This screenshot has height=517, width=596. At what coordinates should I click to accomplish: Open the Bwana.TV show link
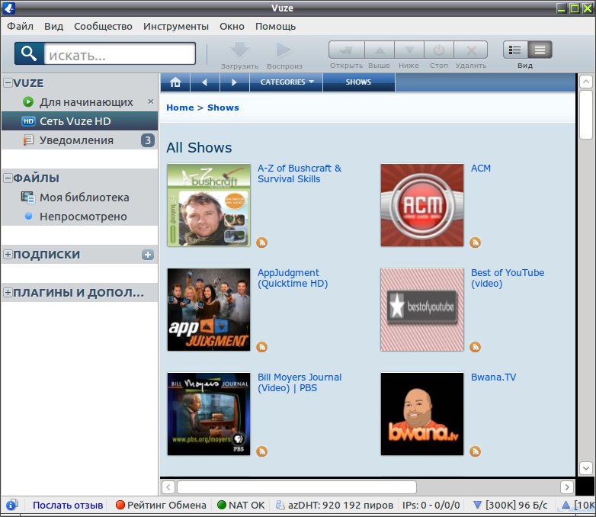(x=493, y=377)
